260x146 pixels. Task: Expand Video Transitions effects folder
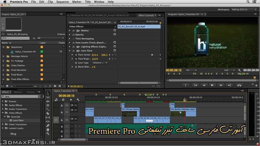[x=3, y=124]
